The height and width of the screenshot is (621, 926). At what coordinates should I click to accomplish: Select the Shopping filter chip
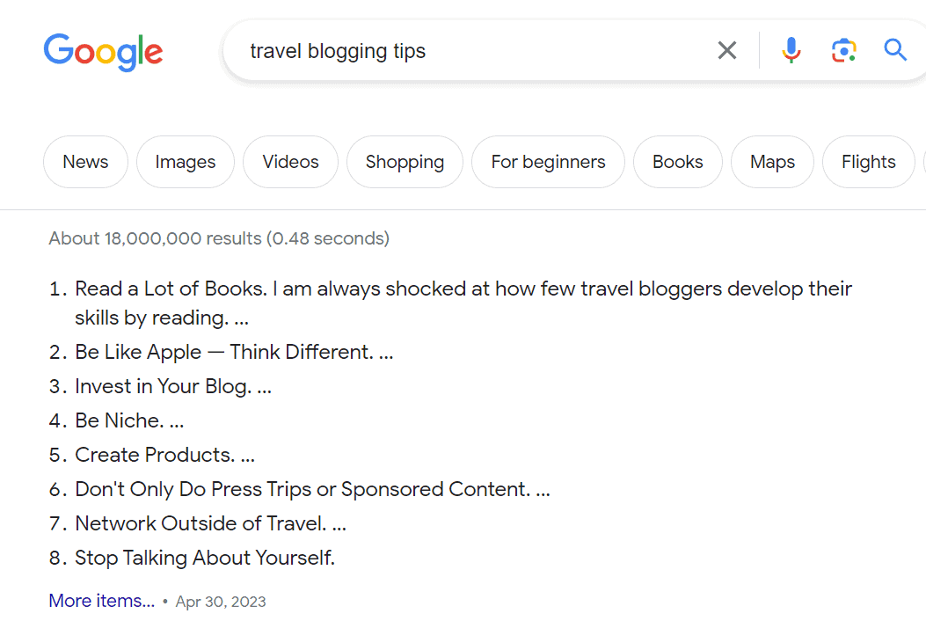click(405, 162)
